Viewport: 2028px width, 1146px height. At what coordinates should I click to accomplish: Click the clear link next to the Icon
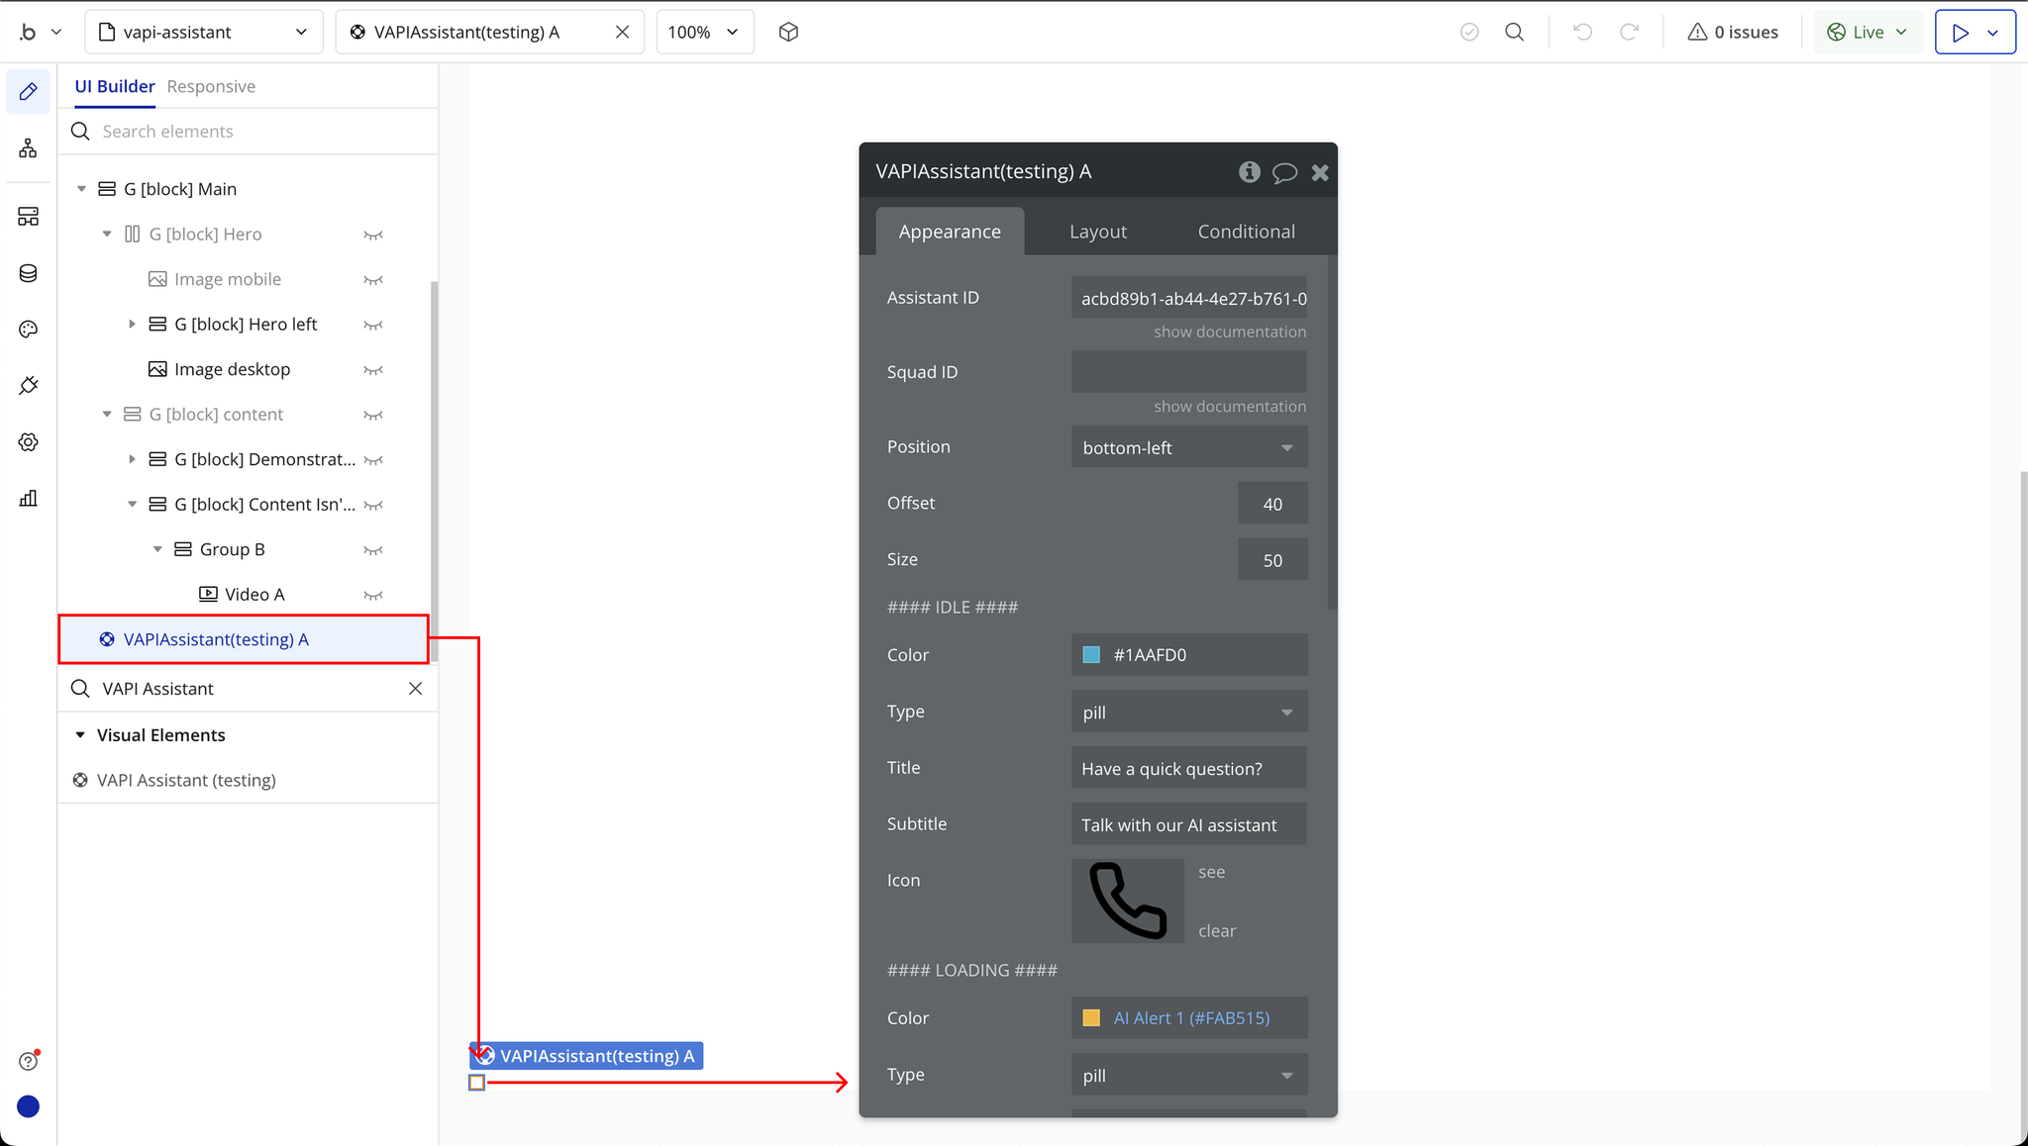pyautogui.click(x=1216, y=931)
